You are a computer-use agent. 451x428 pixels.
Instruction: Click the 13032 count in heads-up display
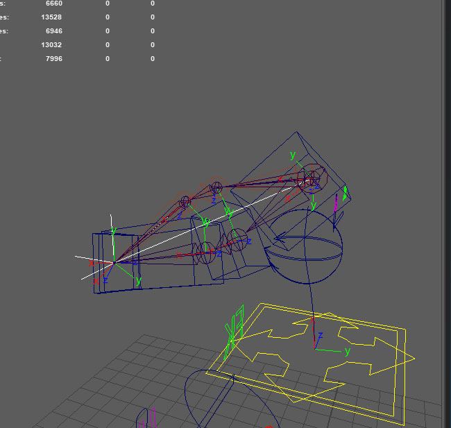coord(51,45)
